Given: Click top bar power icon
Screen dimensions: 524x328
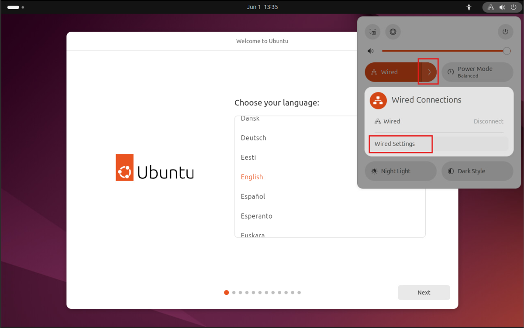Looking at the screenshot, I should point(514,7).
